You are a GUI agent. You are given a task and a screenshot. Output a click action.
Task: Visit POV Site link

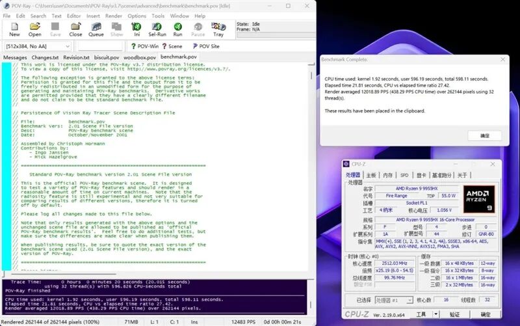pos(206,46)
